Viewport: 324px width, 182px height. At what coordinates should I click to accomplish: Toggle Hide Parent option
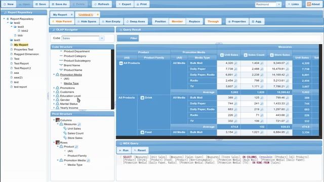tap(62, 21)
